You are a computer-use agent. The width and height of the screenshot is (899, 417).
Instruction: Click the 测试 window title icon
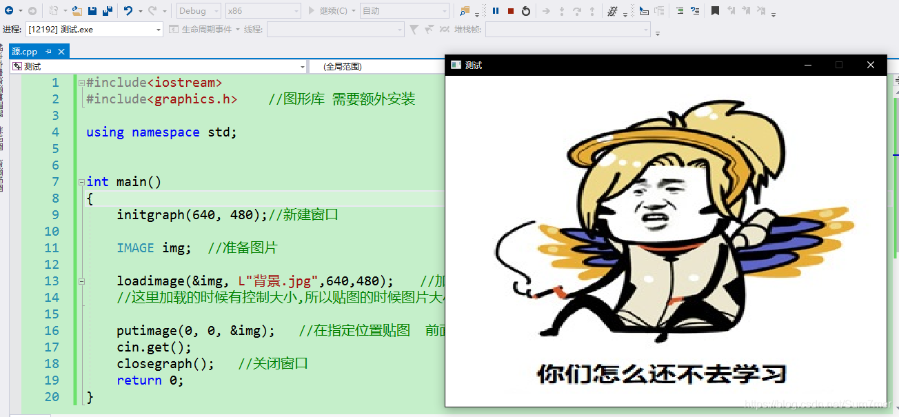pos(456,65)
